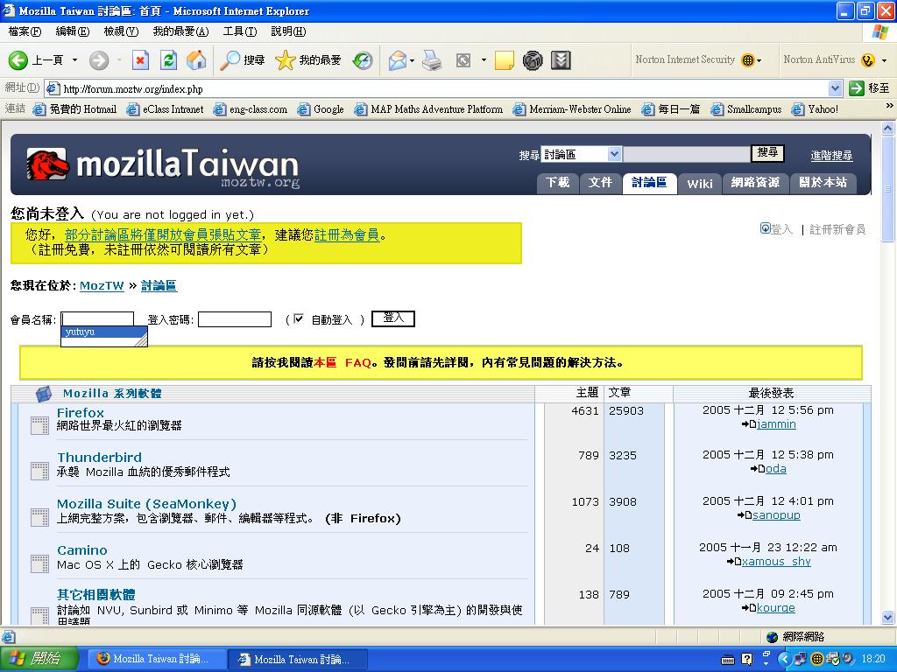The image size is (897, 672).
Task: Click the vertical scrollbar up arrow
Action: tap(888, 128)
